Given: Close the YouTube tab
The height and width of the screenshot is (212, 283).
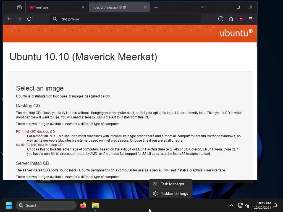Looking at the screenshot, I should 83,7.
